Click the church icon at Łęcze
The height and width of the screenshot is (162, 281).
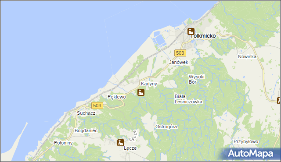[121, 143]
